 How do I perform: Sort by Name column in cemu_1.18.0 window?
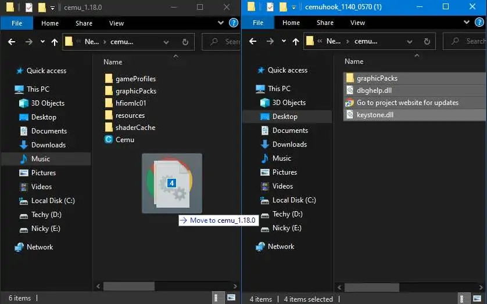(113, 62)
